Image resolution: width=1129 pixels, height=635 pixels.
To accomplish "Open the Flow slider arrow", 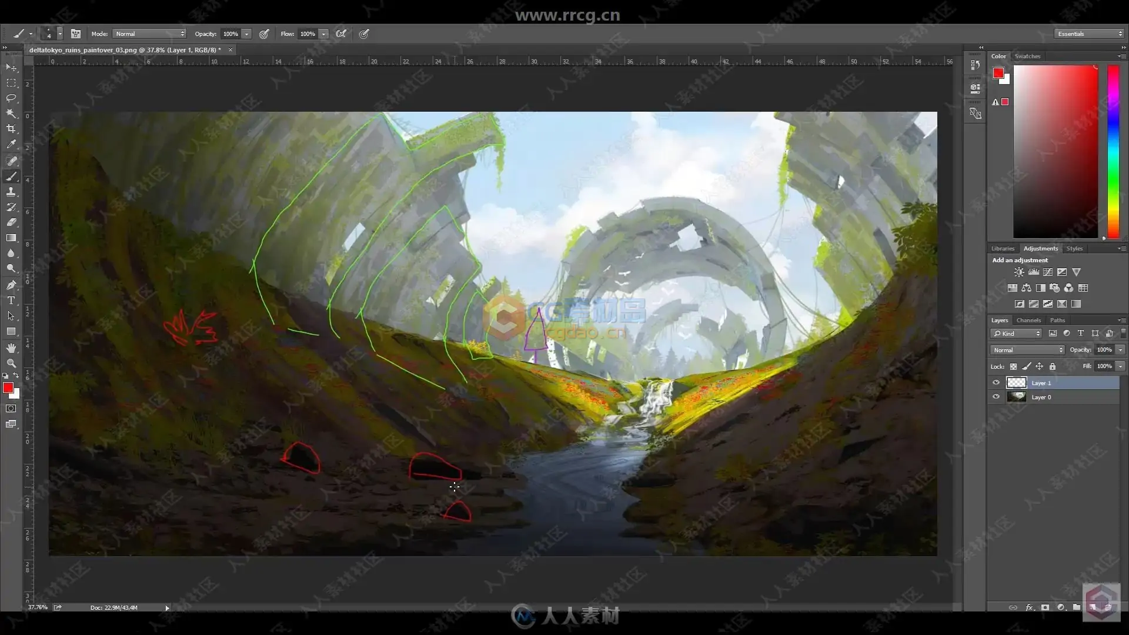I will tap(323, 34).
